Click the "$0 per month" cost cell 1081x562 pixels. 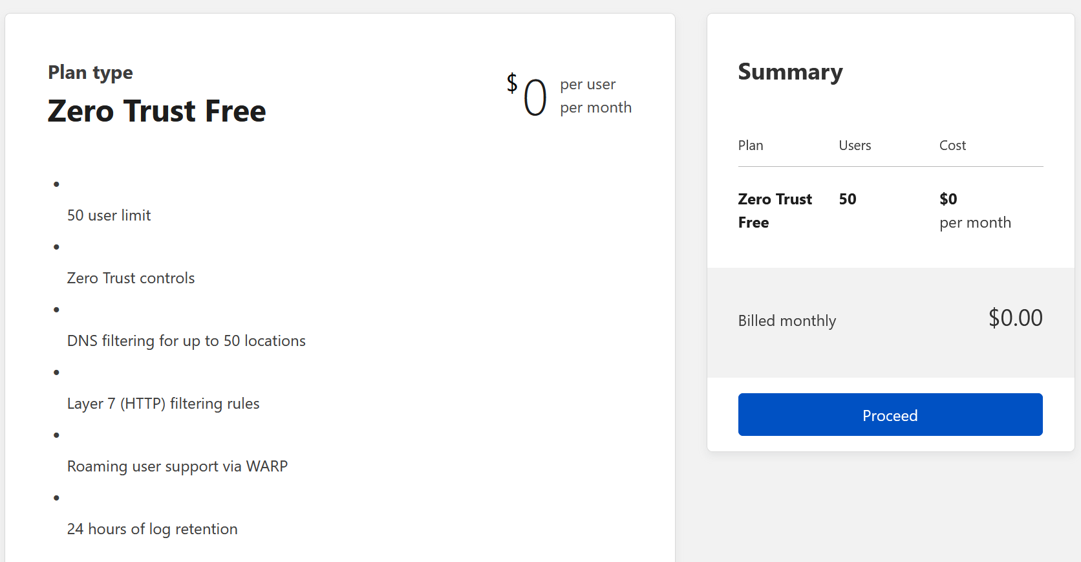(974, 211)
